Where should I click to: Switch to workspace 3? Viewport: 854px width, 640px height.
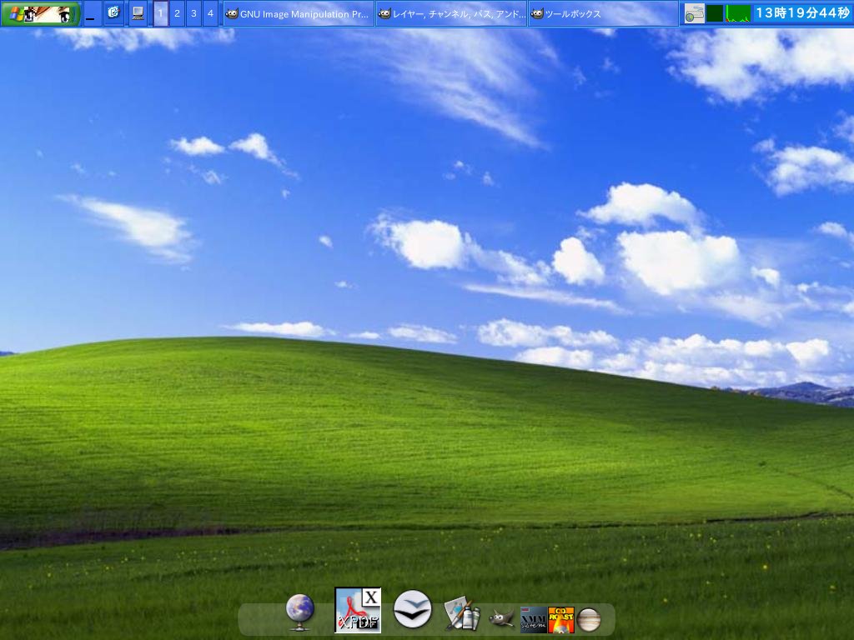(193, 13)
